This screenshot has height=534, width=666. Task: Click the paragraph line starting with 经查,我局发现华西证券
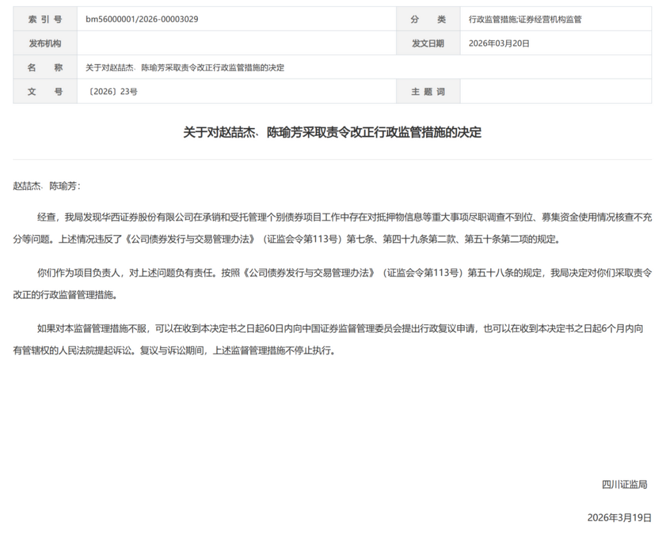(x=344, y=217)
